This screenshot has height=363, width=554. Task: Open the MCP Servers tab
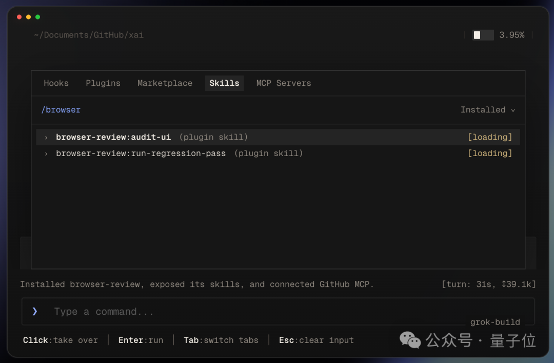(x=283, y=83)
